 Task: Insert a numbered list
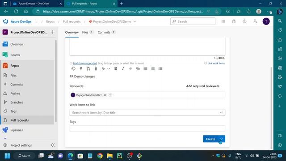coord(153,68)
